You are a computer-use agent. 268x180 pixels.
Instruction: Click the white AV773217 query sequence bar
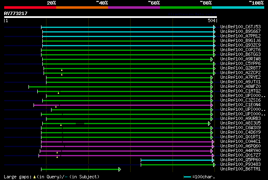111,17
